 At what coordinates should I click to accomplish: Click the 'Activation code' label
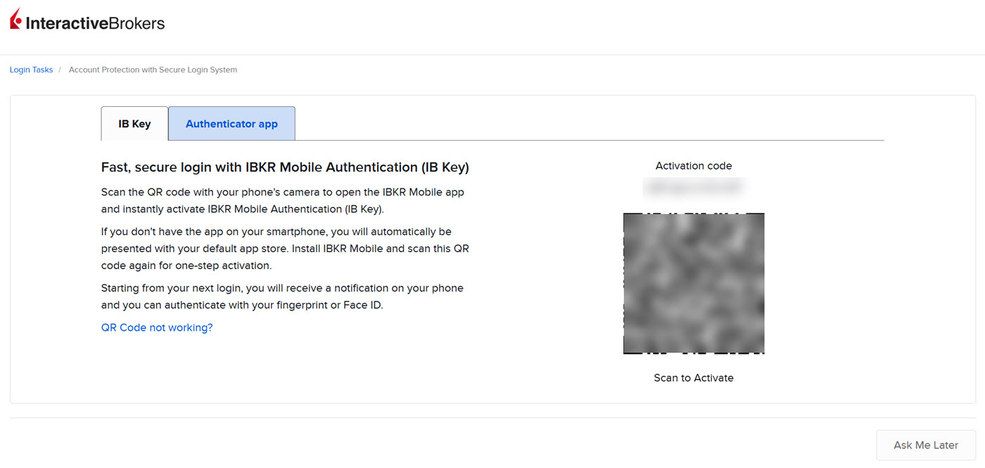tap(694, 166)
